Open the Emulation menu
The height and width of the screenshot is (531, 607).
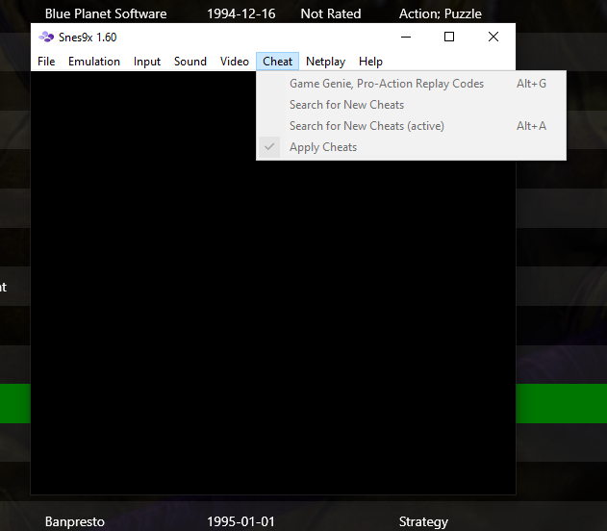[x=94, y=62]
